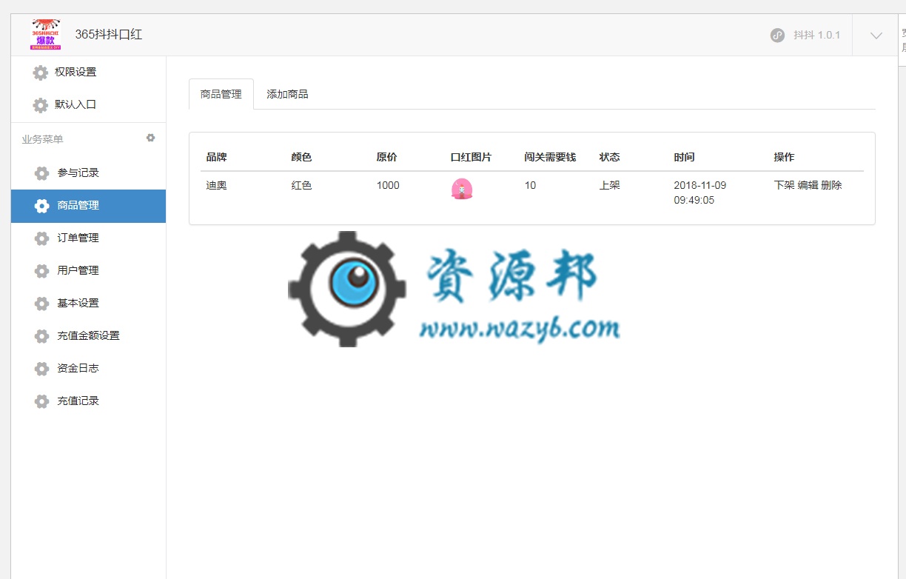Click the 品牌 column header
The width and height of the screenshot is (906, 579).
pyautogui.click(x=216, y=157)
